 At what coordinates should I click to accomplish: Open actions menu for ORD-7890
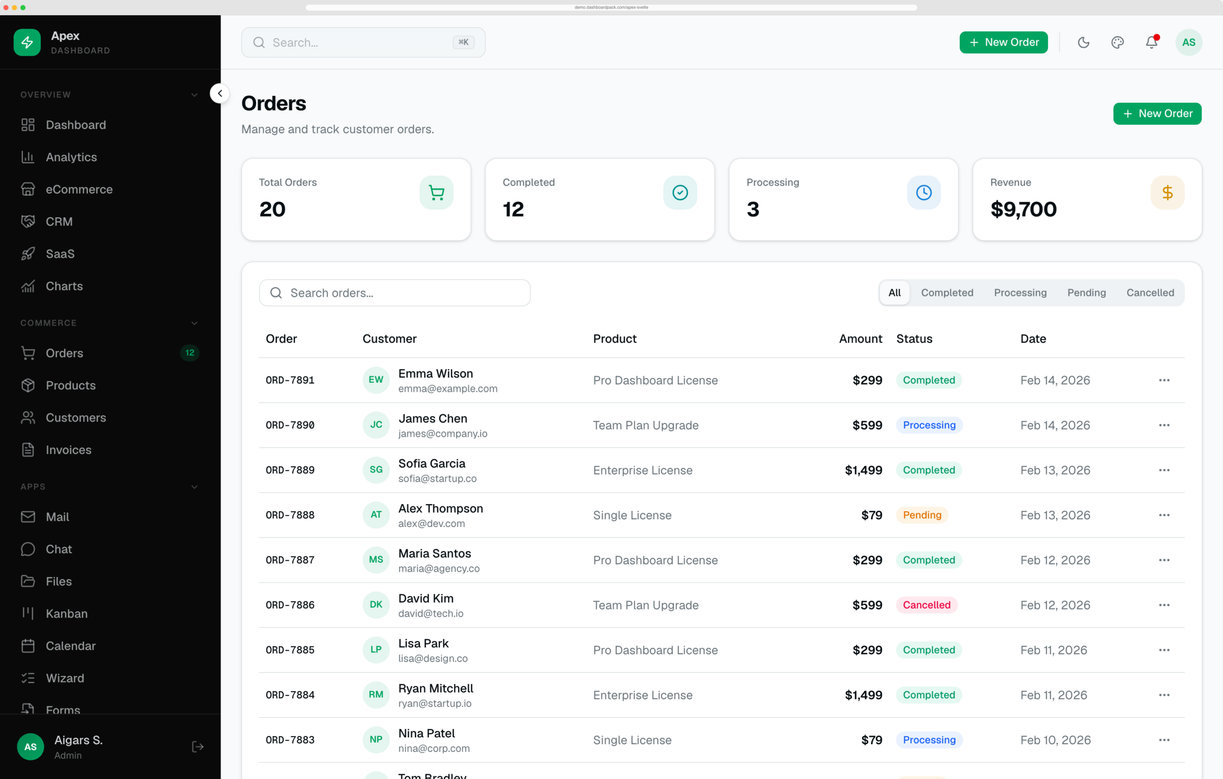point(1164,425)
